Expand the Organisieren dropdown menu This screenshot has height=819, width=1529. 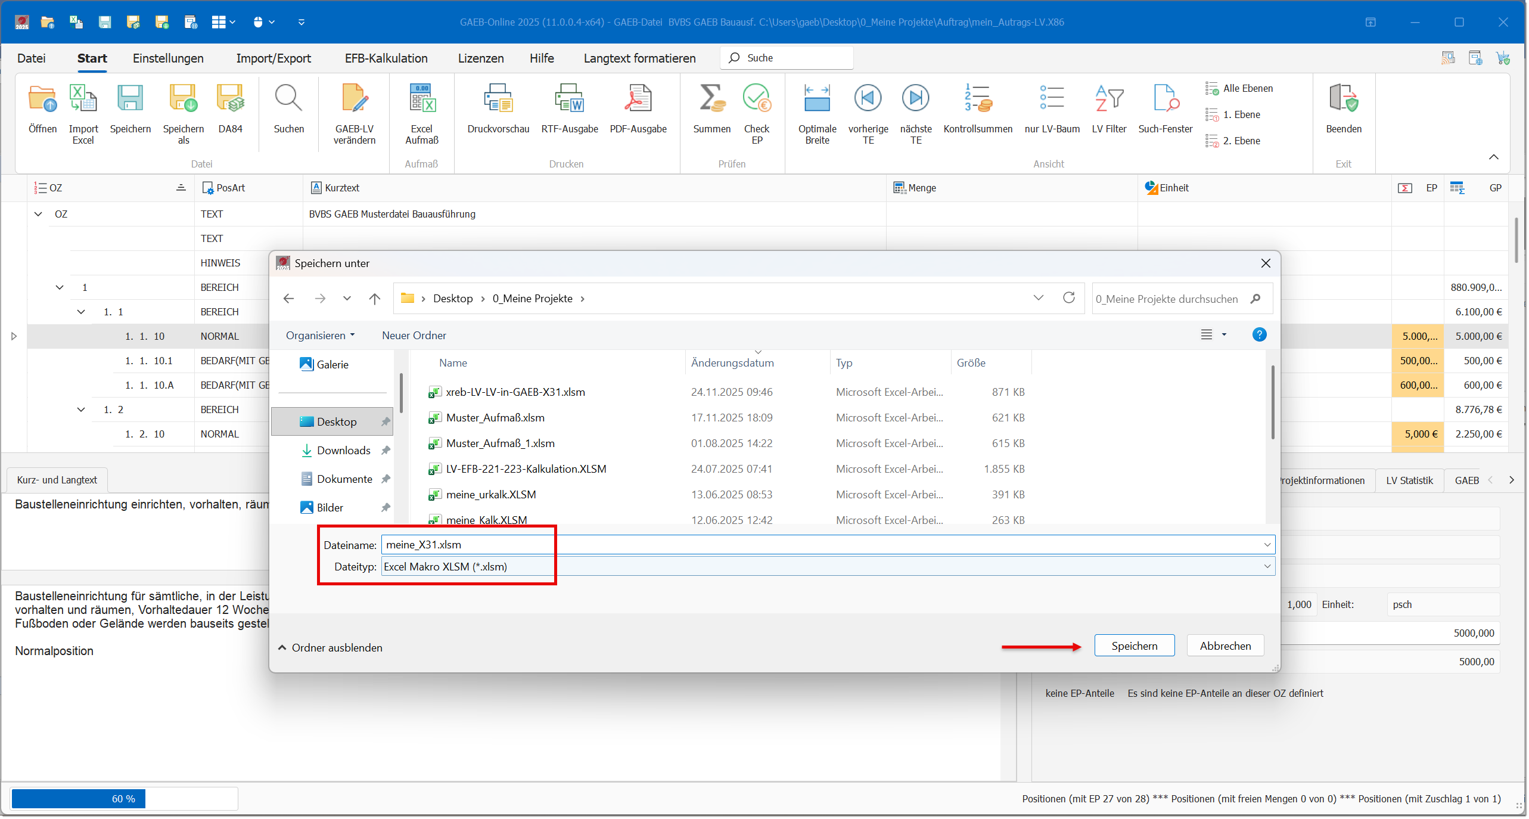pyautogui.click(x=320, y=336)
